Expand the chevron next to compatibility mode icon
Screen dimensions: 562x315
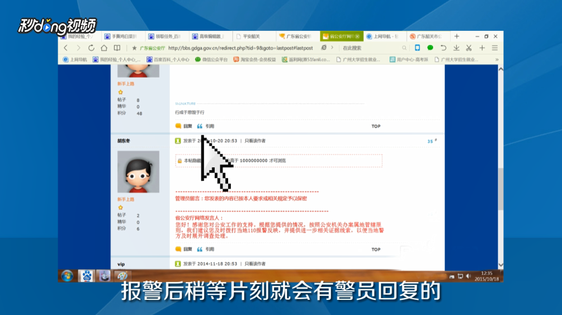tap(332, 48)
